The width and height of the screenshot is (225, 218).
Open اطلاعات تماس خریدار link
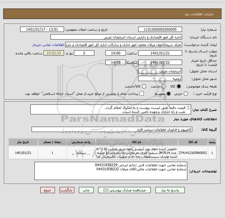click(x=48, y=45)
